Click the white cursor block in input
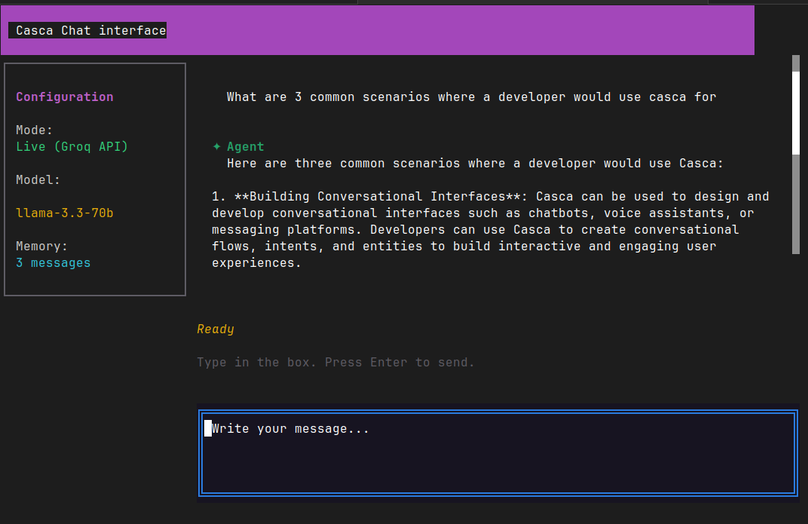The image size is (808, 524). (x=207, y=427)
